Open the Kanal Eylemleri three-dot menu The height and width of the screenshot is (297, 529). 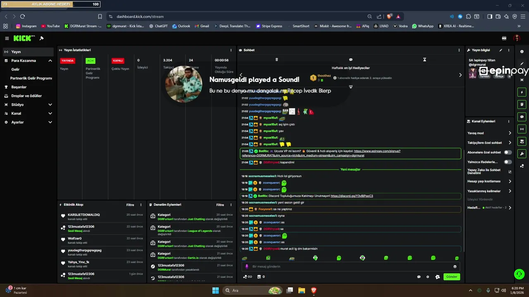click(x=509, y=121)
